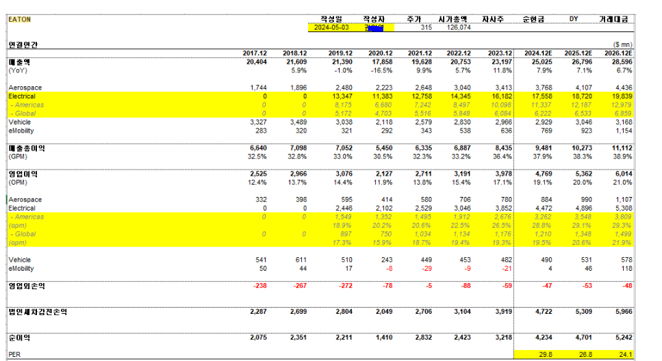Screen dimensions: 662x361
Task: Select gross profit cell 6,640
Action: tap(258, 148)
